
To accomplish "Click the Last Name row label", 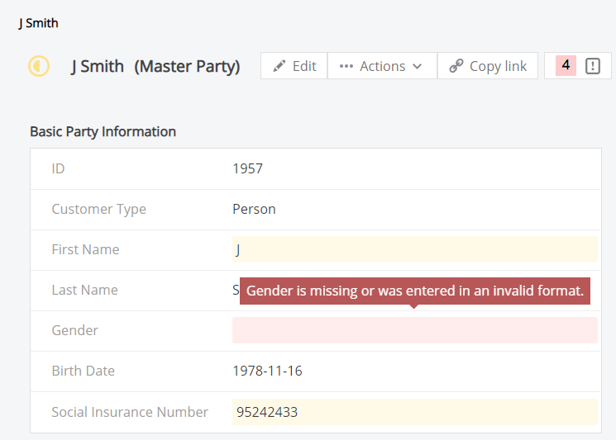I will (x=84, y=290).
